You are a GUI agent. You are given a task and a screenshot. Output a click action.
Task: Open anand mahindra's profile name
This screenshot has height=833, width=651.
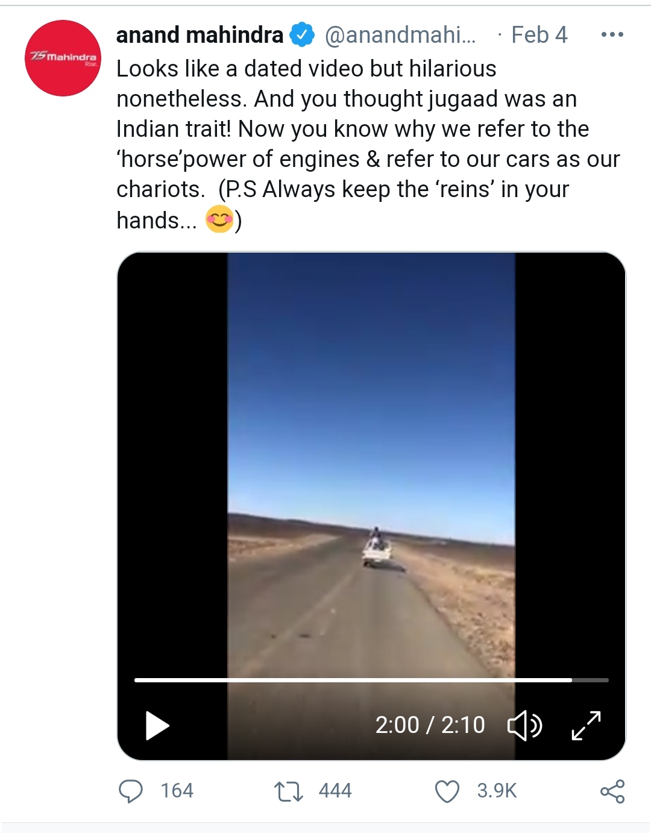click(200, 35)
